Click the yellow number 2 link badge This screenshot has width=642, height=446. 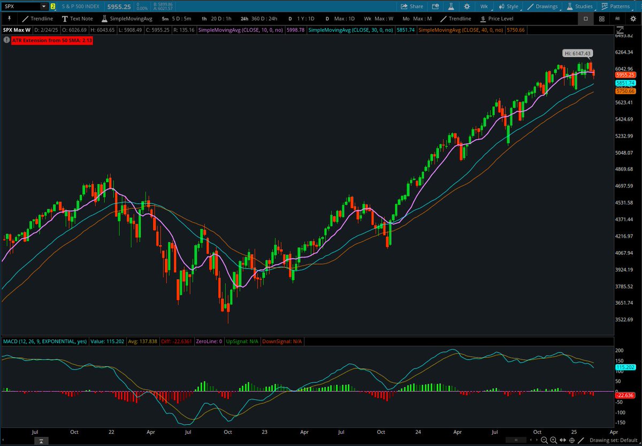pyautogui.click(x=53, y=6)
